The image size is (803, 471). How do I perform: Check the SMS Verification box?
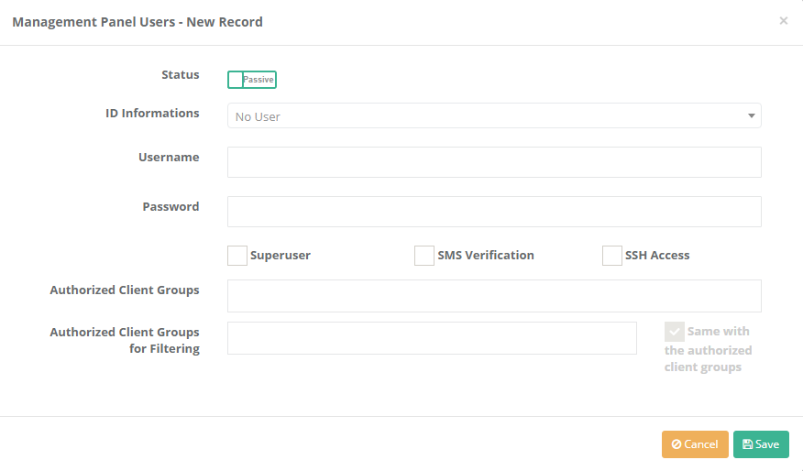[x=424, y=256]
